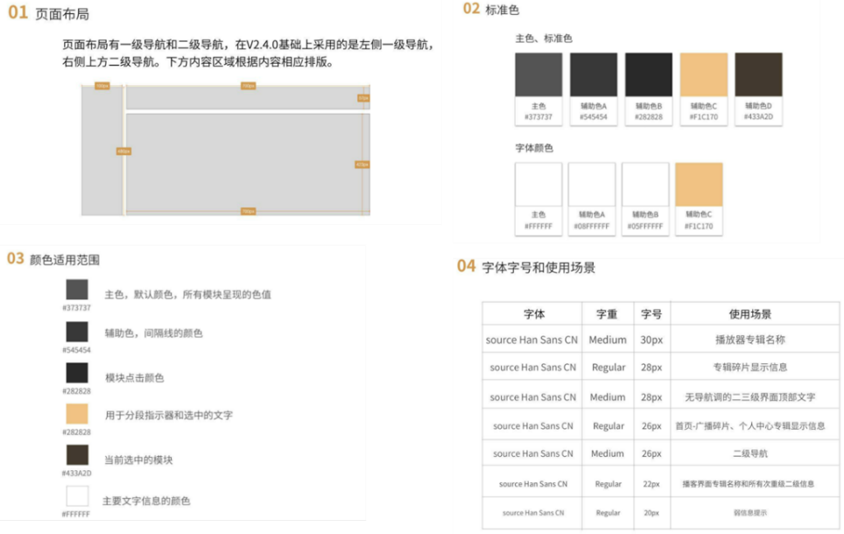Click the small swatch beside 模块点击颜色
Image resolution: width=844 pixels, height=534 pixels.
[77, 373]
